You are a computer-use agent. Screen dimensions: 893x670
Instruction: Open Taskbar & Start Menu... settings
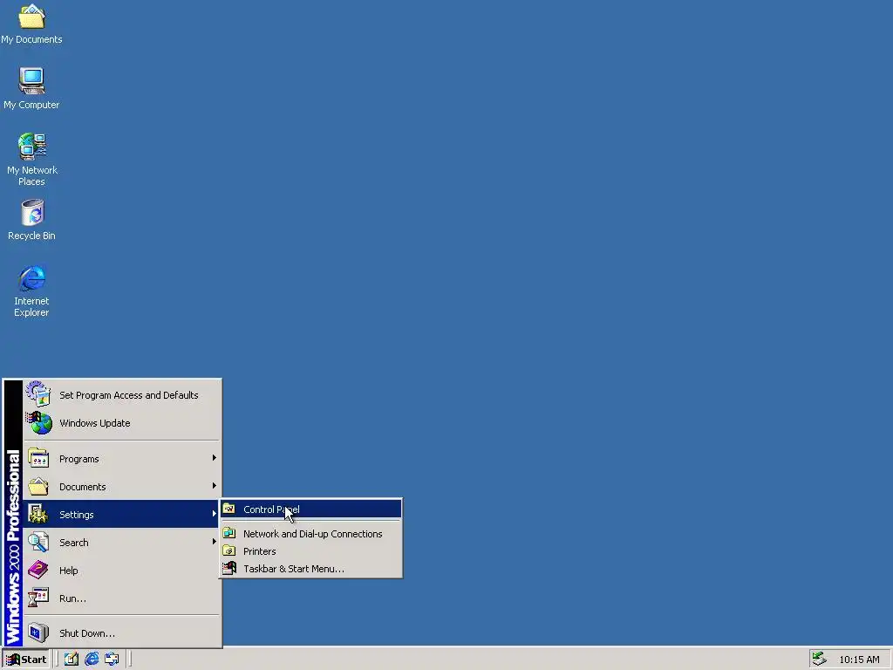coord(311,569)
